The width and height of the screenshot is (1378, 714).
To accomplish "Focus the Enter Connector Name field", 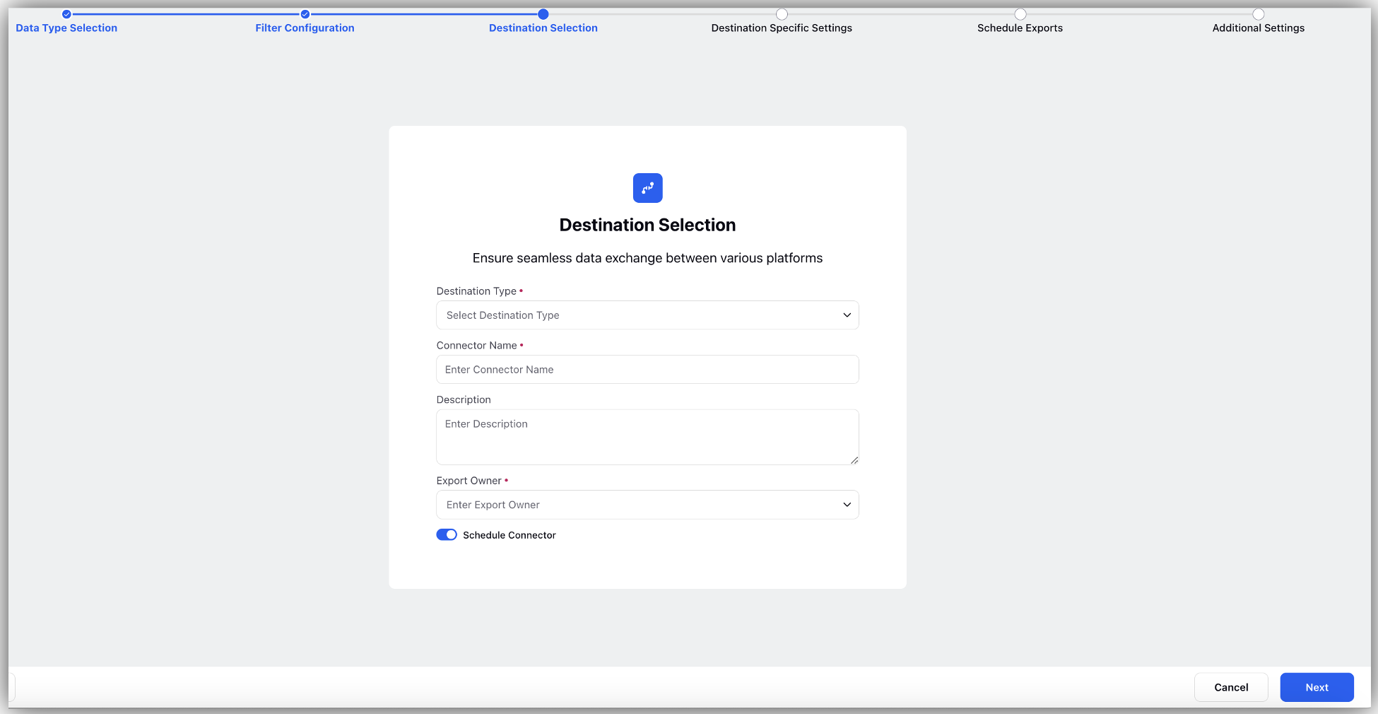I will pyautogui.click(x=647, y=370).
